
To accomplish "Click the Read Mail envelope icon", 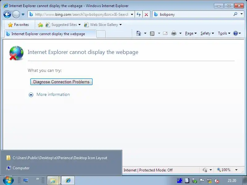I will tap(165, 33).
